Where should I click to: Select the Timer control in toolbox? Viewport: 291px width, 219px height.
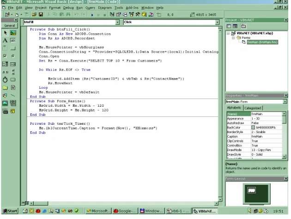click(5, 79)
